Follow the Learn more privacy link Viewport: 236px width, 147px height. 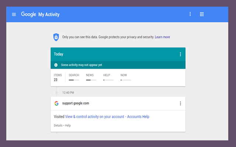pyautogui.click(x=162, y=37)
